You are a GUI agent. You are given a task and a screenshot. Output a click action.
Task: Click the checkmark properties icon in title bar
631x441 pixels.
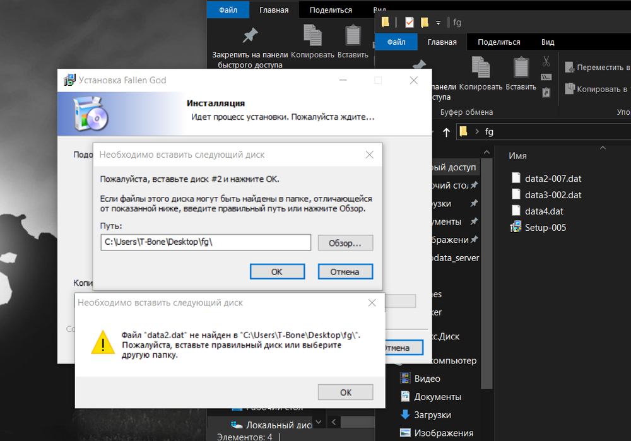pyautogui.click(x=409, y=22)
